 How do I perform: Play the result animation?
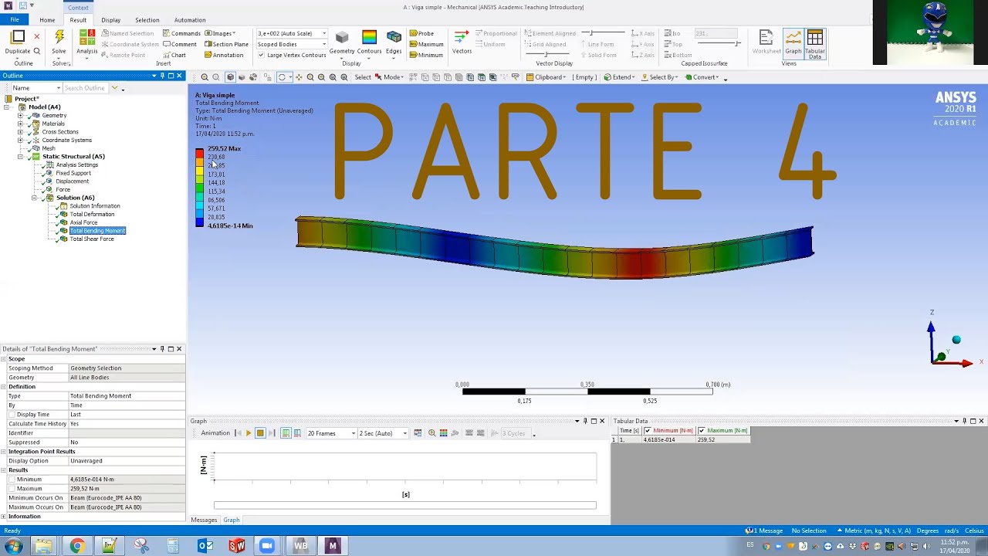tap(248, 433)
